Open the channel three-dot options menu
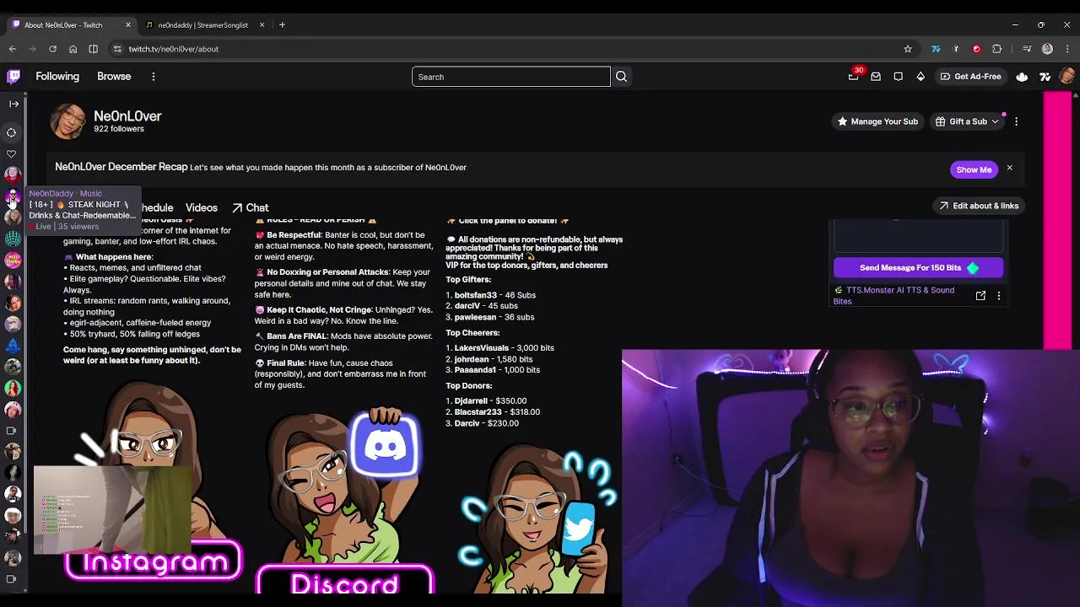 1016,121
